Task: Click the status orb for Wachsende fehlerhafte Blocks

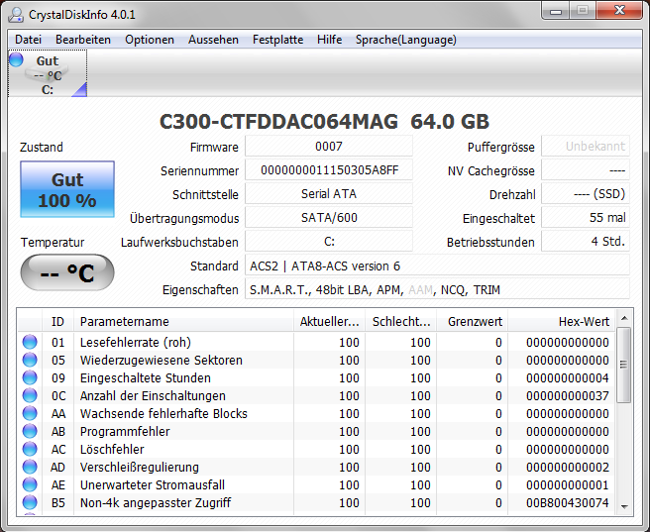Action: [30, 413]
